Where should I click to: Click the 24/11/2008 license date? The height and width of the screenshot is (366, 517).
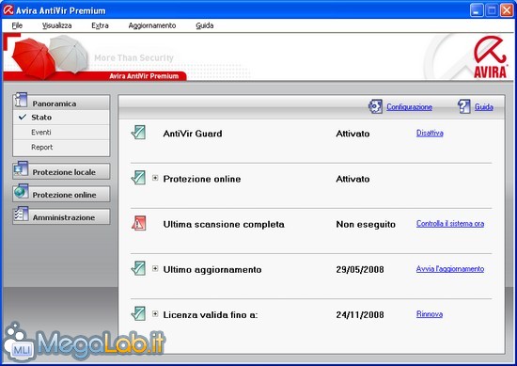tap(360, 315)
